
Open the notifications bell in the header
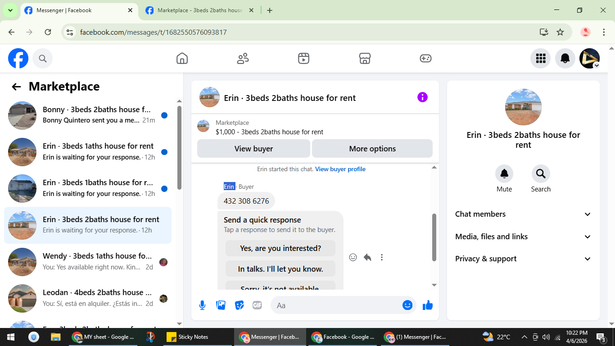coord(565,59)
